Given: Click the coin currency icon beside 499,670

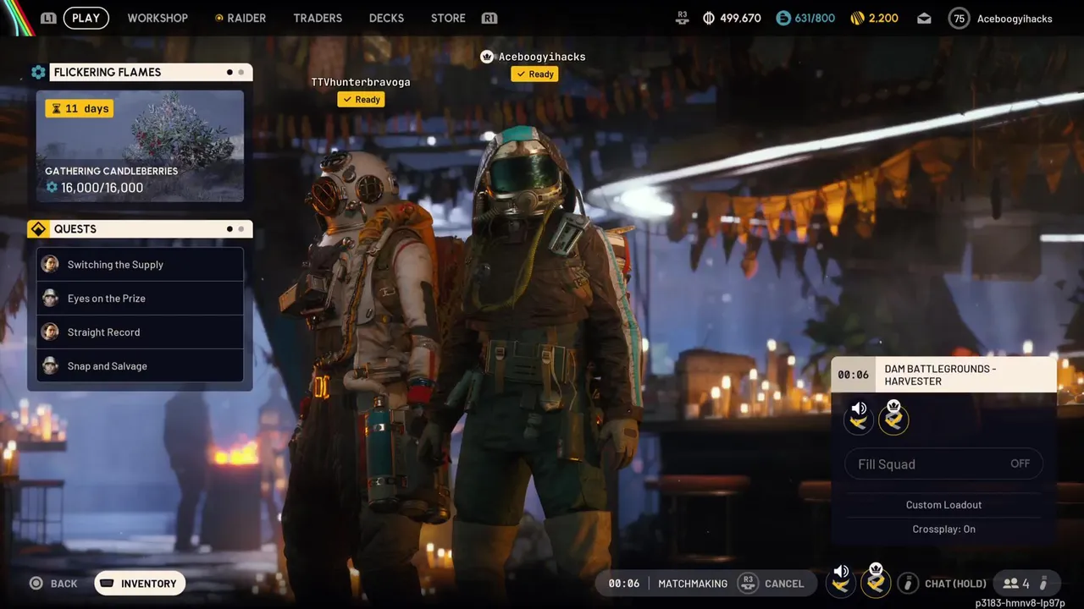Looking at the screenshot, I should pos(709,18).
